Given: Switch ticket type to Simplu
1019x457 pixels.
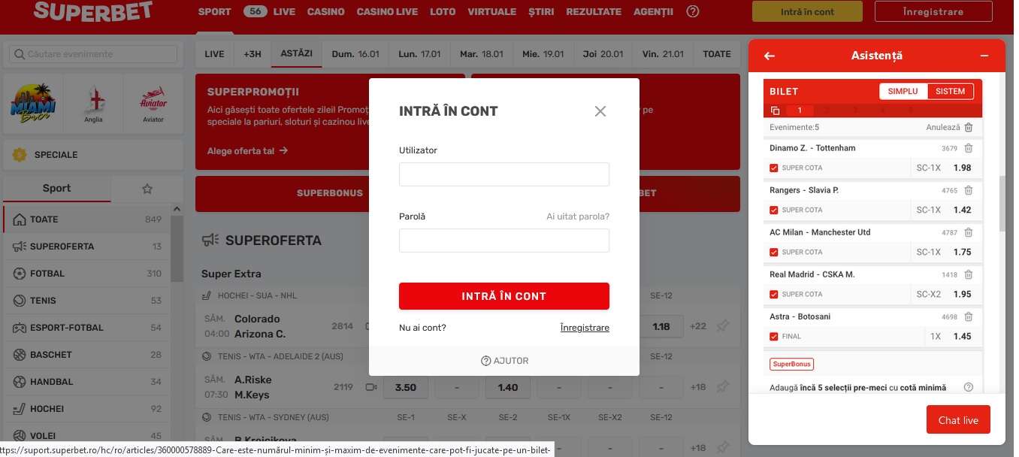Looking at the screenshot, I should coord(903,92).
